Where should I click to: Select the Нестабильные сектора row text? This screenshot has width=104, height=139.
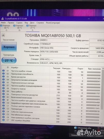[x=21, y=115]
